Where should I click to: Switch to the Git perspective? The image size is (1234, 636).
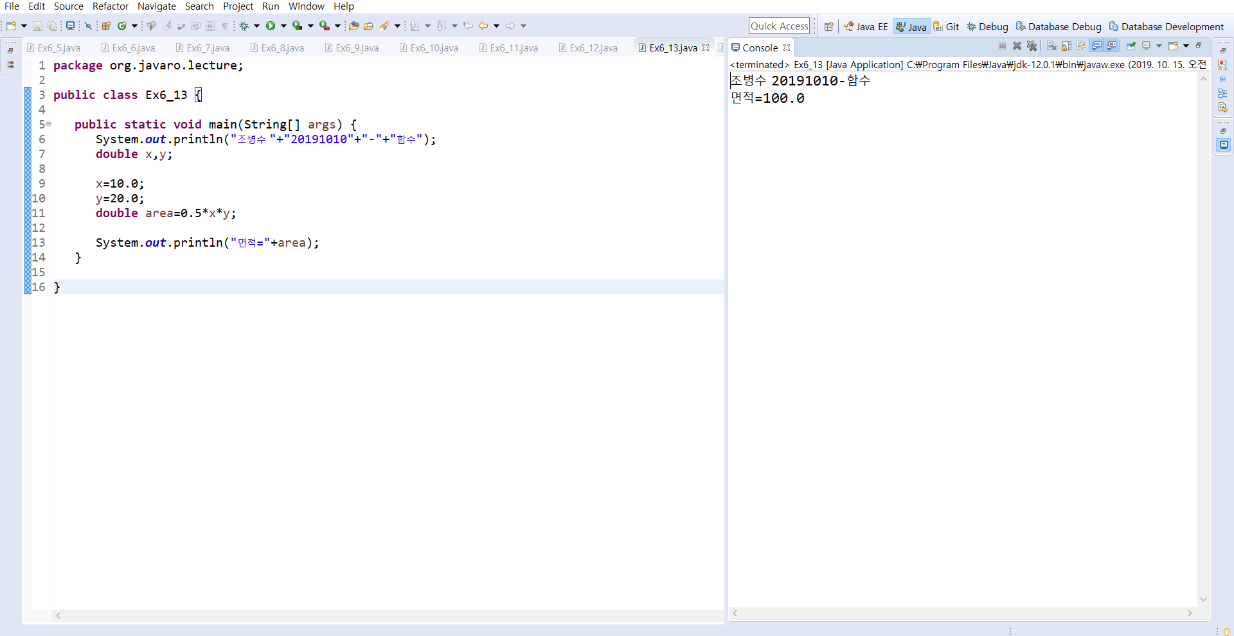(946, 26)
